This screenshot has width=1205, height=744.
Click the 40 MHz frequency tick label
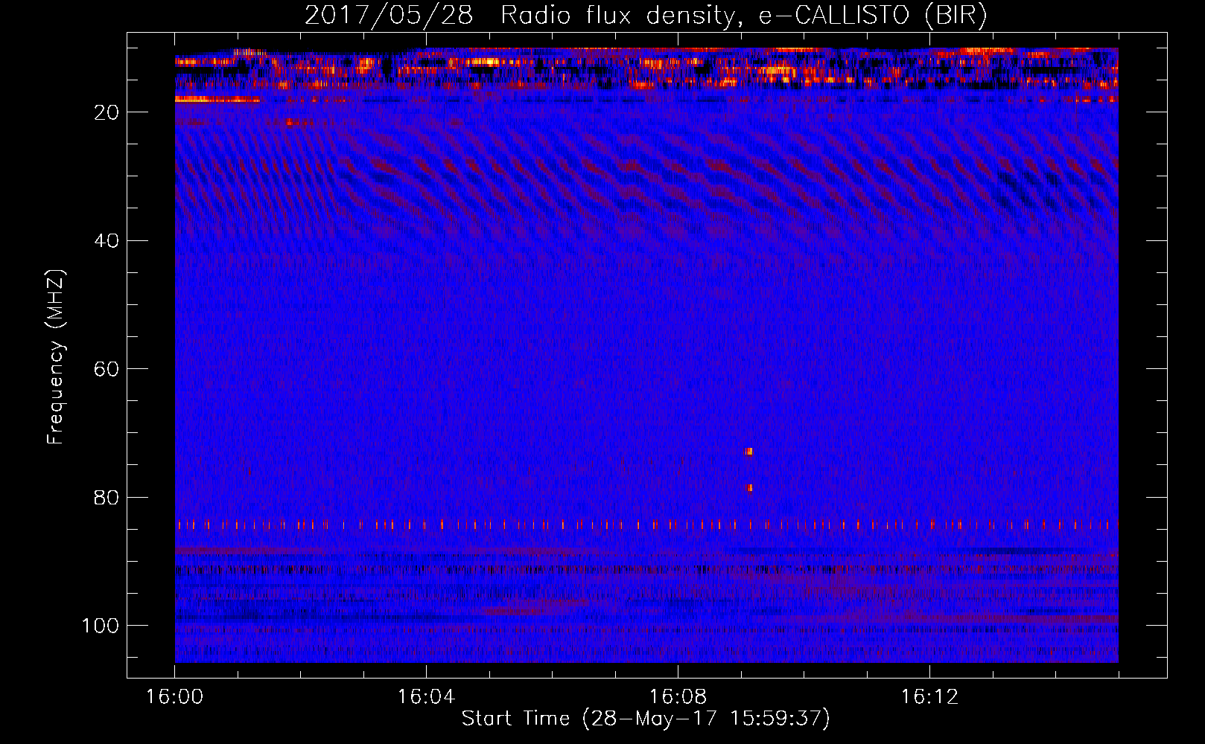pyautogui.click(x=106, y=240)
